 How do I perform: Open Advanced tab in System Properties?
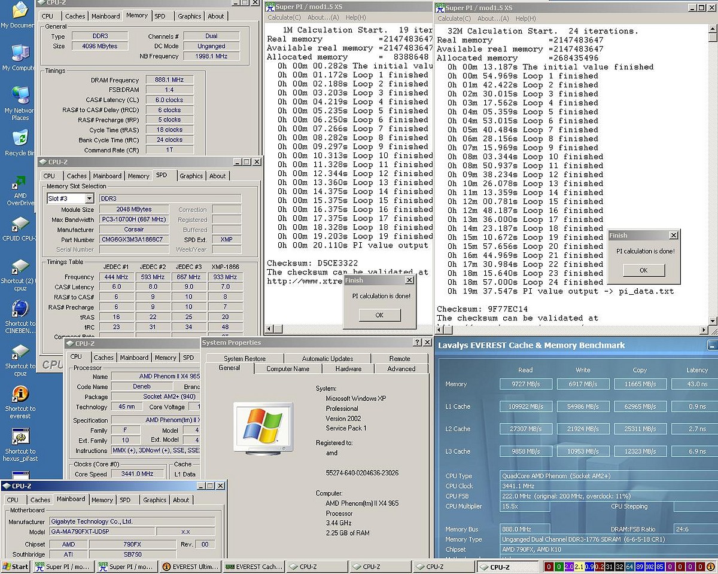click(x=401, y=369)
